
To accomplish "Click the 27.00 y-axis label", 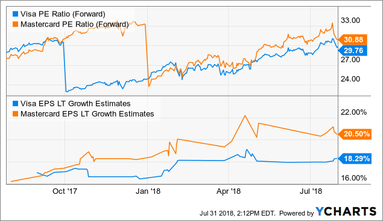I will (x=350, y=60).
